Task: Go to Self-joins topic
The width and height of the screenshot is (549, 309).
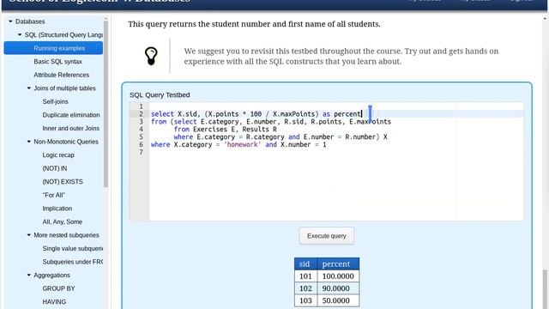Action: coord(55,101)
